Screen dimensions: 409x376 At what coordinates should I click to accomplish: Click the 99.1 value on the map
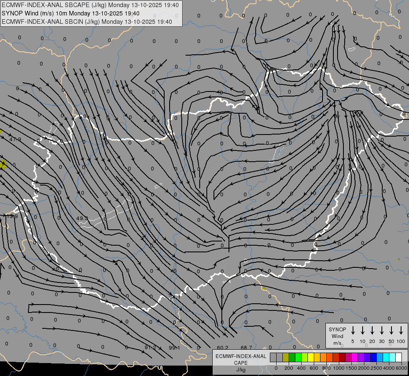[175, 348]
